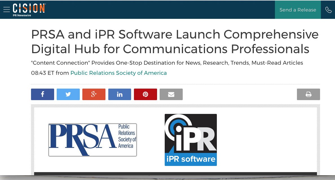Share the article on LinkedIn

120,94
